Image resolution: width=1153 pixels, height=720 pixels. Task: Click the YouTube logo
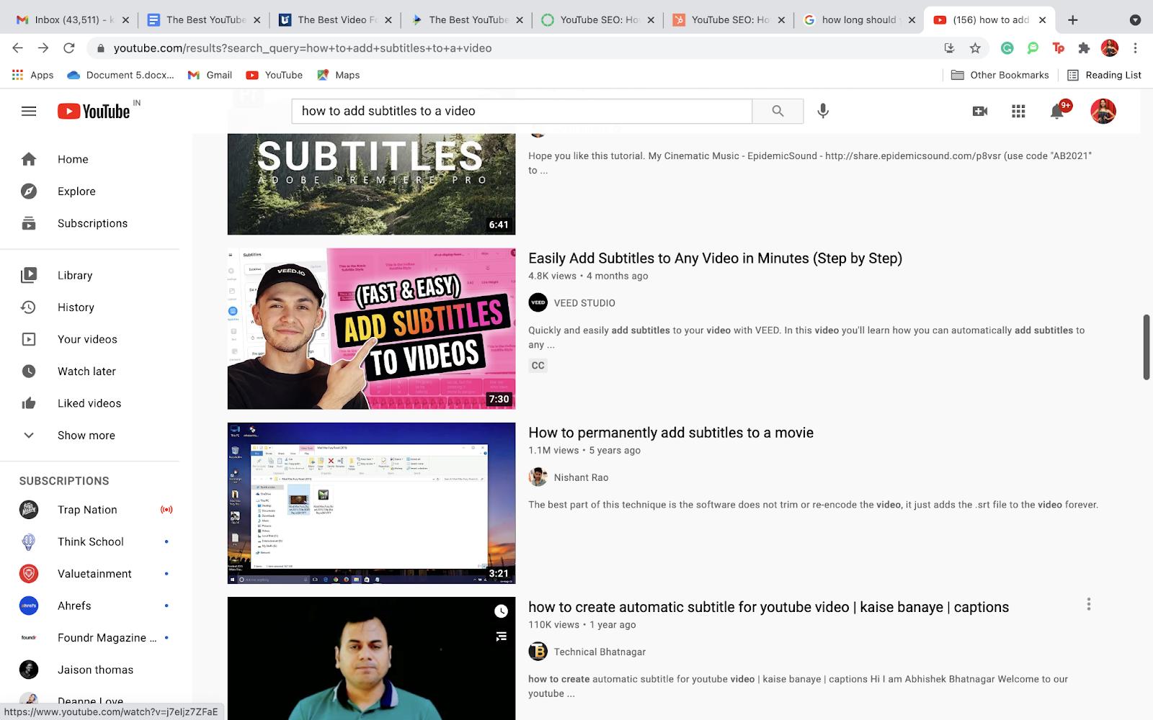(x=94, y=111)
